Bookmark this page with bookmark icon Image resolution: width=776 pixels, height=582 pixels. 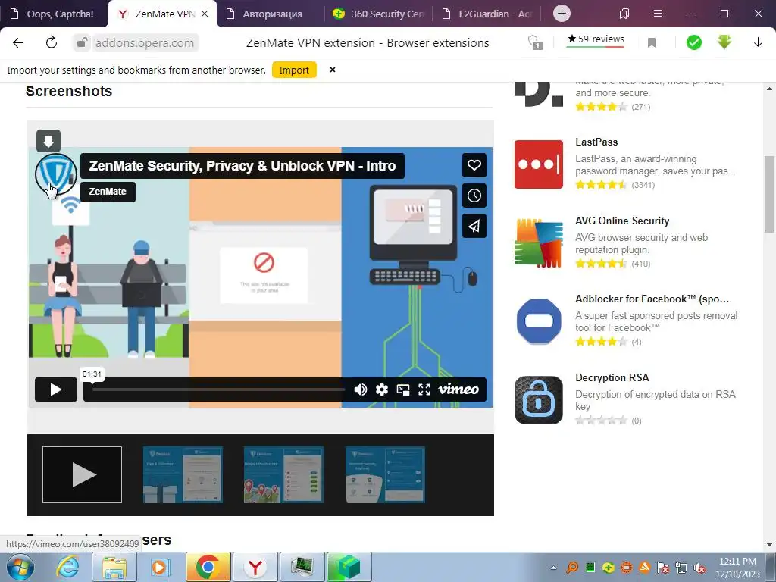coord(652,43)
